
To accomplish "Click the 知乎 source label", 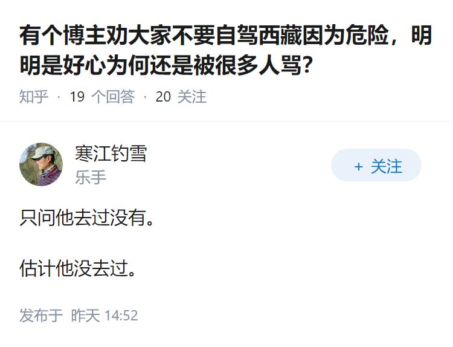I will [x=33, y=97].
